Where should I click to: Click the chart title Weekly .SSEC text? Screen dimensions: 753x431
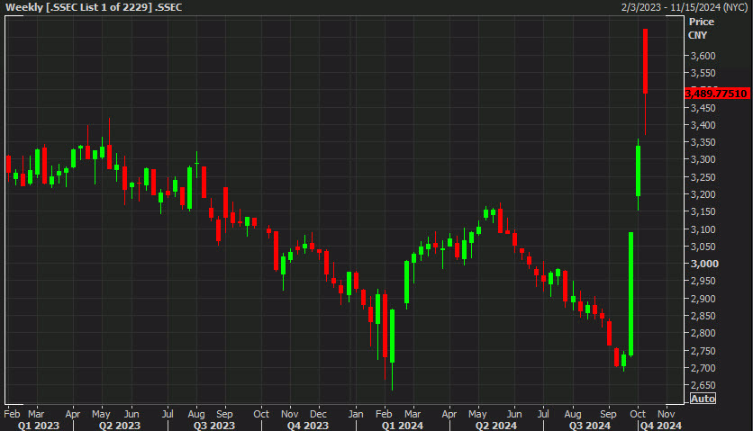coord(94,7)
